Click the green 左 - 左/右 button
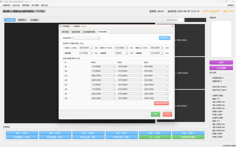236x147 pixels. click(155, 137)
